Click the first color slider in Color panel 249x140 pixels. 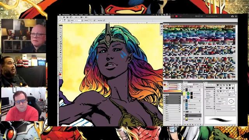coord(173,84)
